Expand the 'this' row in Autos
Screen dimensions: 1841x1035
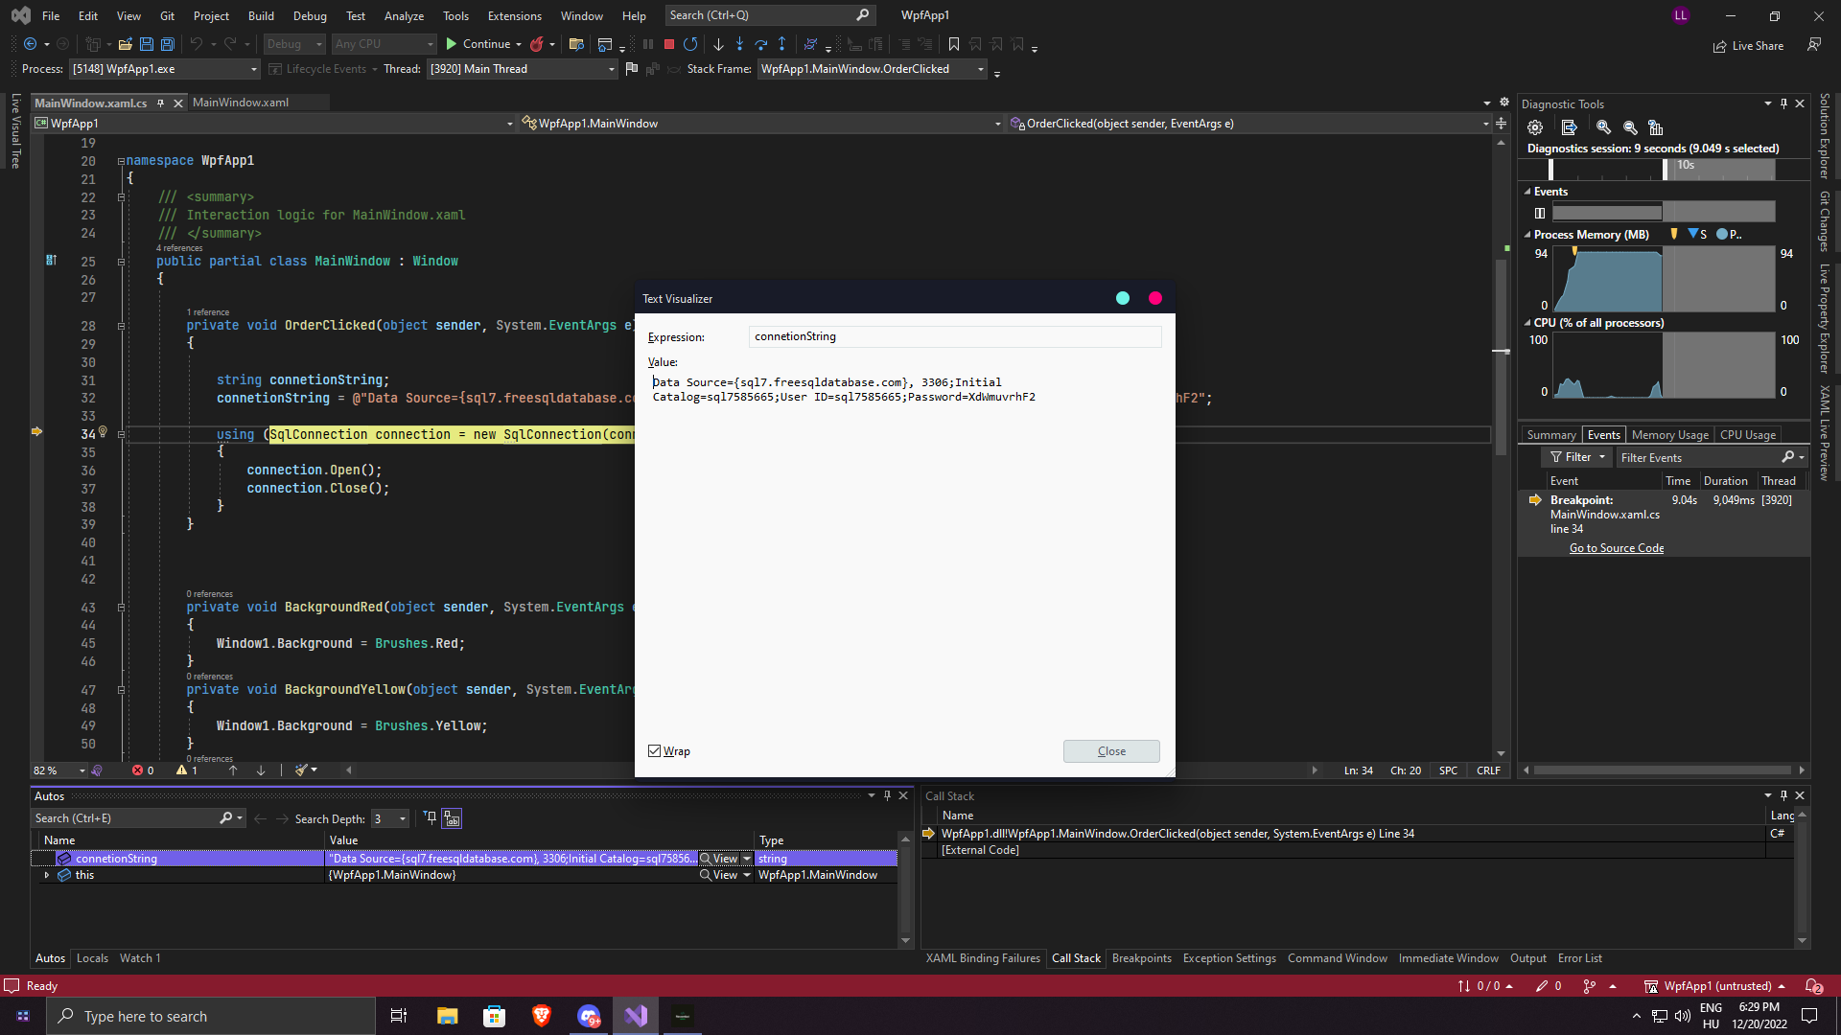point(46,875)
